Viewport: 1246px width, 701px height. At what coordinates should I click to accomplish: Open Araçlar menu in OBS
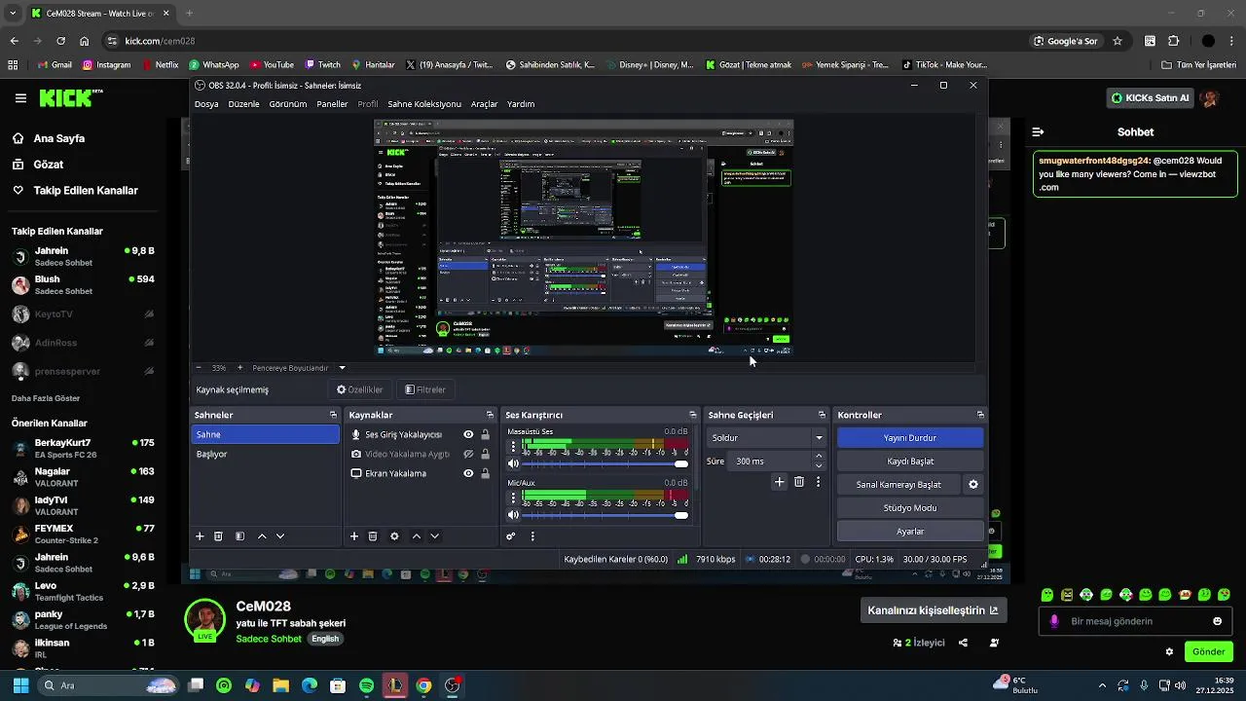click(x=485, y=104)
